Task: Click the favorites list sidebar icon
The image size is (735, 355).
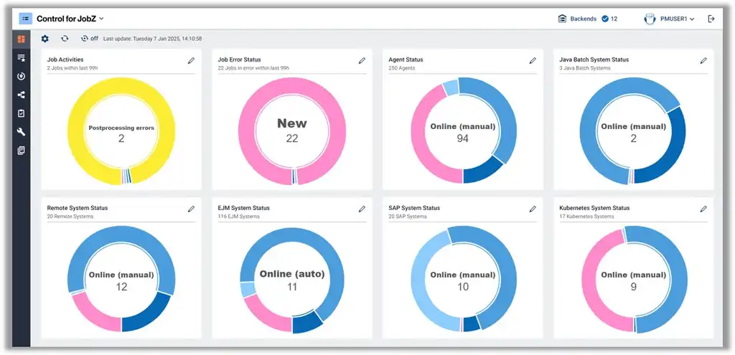Action: (21, 57)
